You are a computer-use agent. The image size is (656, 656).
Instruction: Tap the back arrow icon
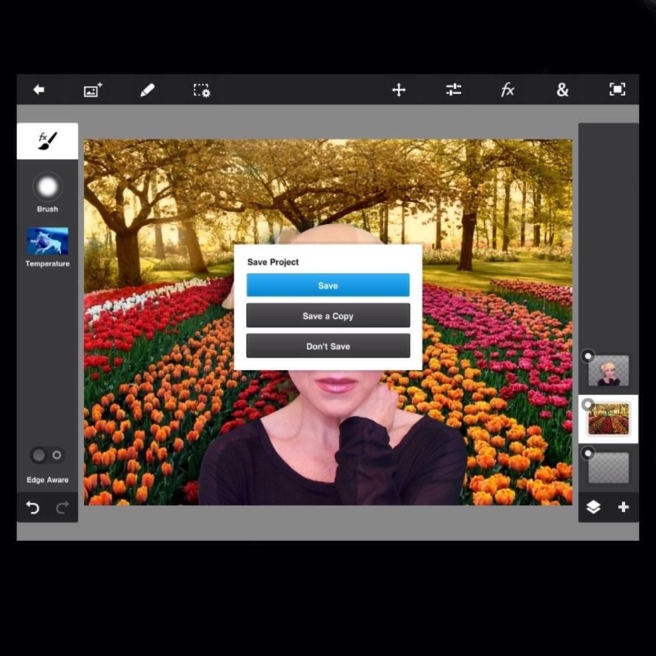pyautogui.click(x=39, y=90)
